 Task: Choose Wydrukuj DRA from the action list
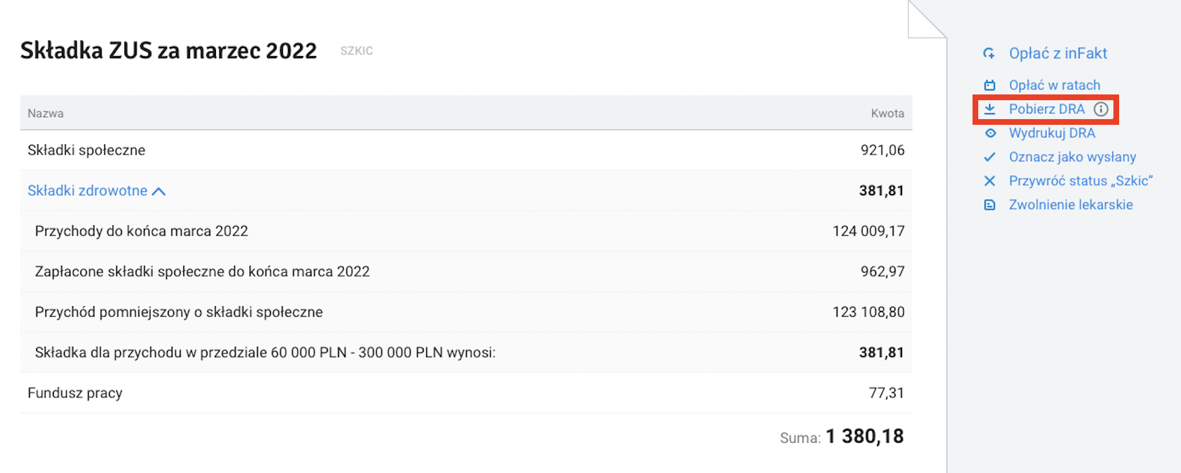tap(1052, 133)
